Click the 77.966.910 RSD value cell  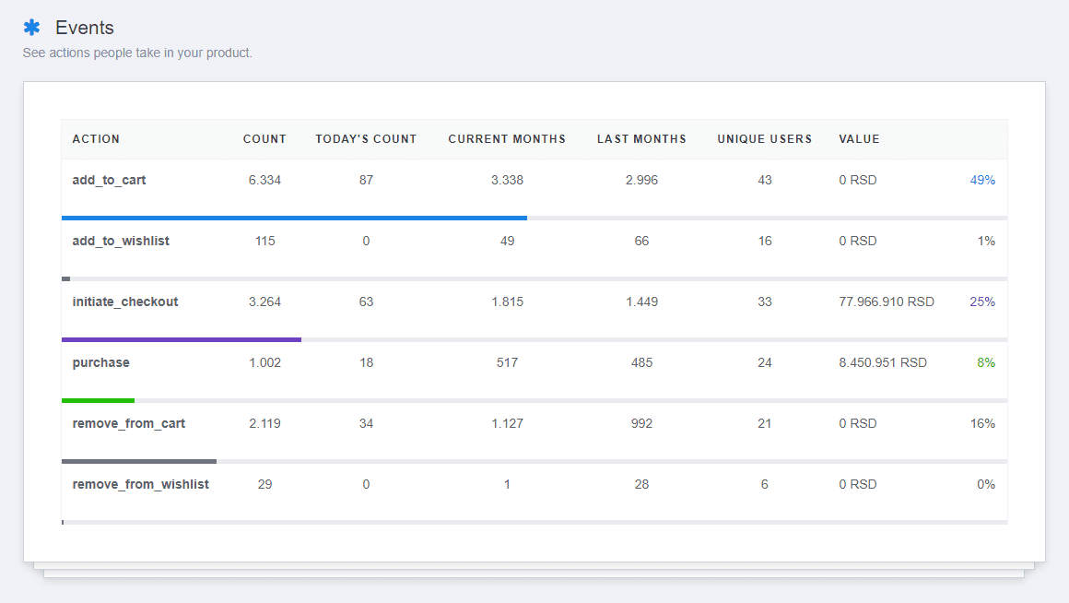(x=887, y=301)
